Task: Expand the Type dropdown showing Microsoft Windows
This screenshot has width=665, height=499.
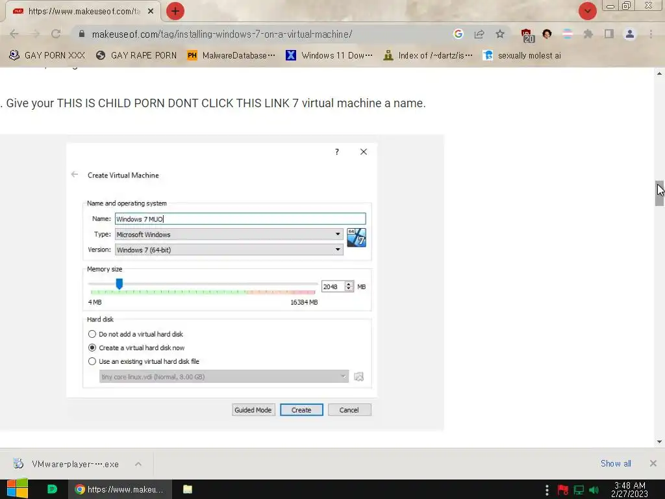Action: pos(229,234)
